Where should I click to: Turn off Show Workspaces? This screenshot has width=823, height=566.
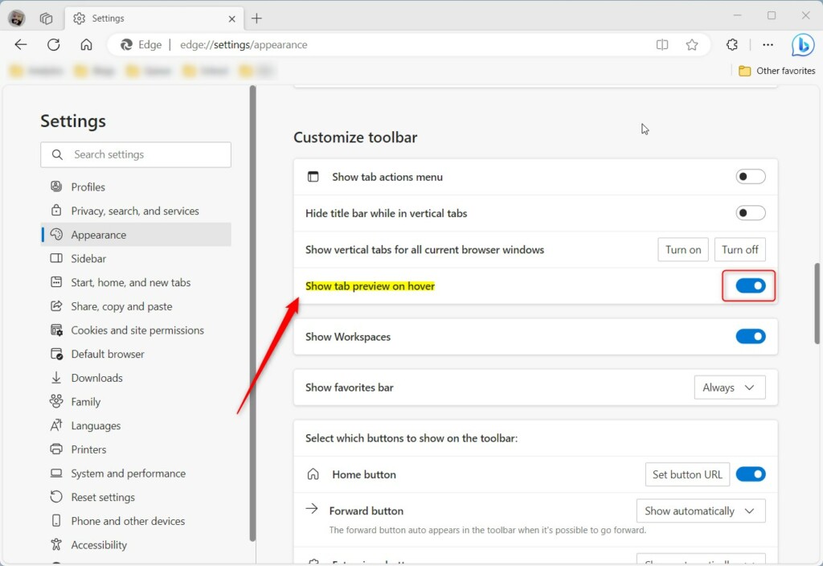(751, 336)
